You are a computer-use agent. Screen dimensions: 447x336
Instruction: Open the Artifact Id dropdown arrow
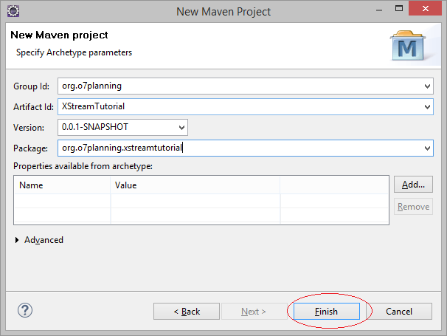[x=427, y=107]
